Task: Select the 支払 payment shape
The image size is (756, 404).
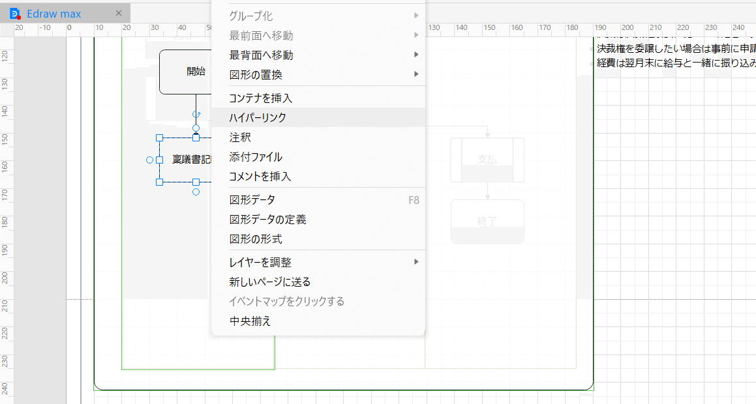Action: [x=487, y=159]
